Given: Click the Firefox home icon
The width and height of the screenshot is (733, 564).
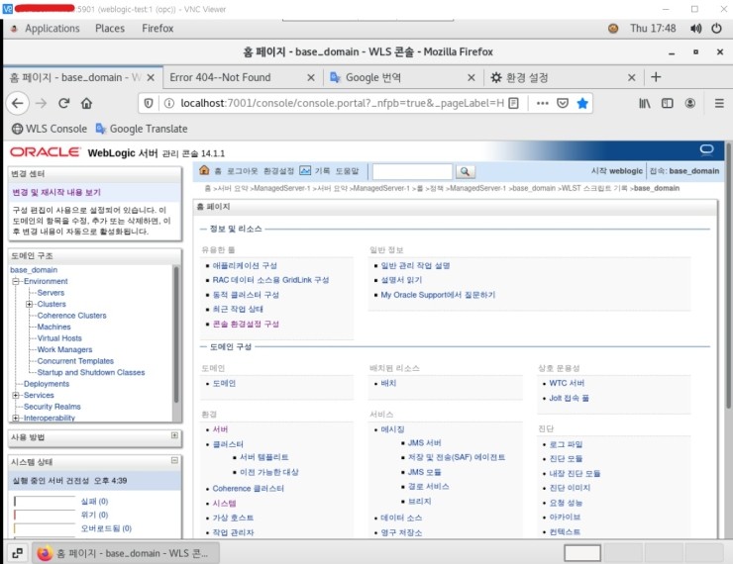Looking at the screenshot, I should tap(86, 103).
